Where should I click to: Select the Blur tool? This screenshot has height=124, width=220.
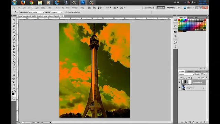pyautogui.click(x=14, y=59)
